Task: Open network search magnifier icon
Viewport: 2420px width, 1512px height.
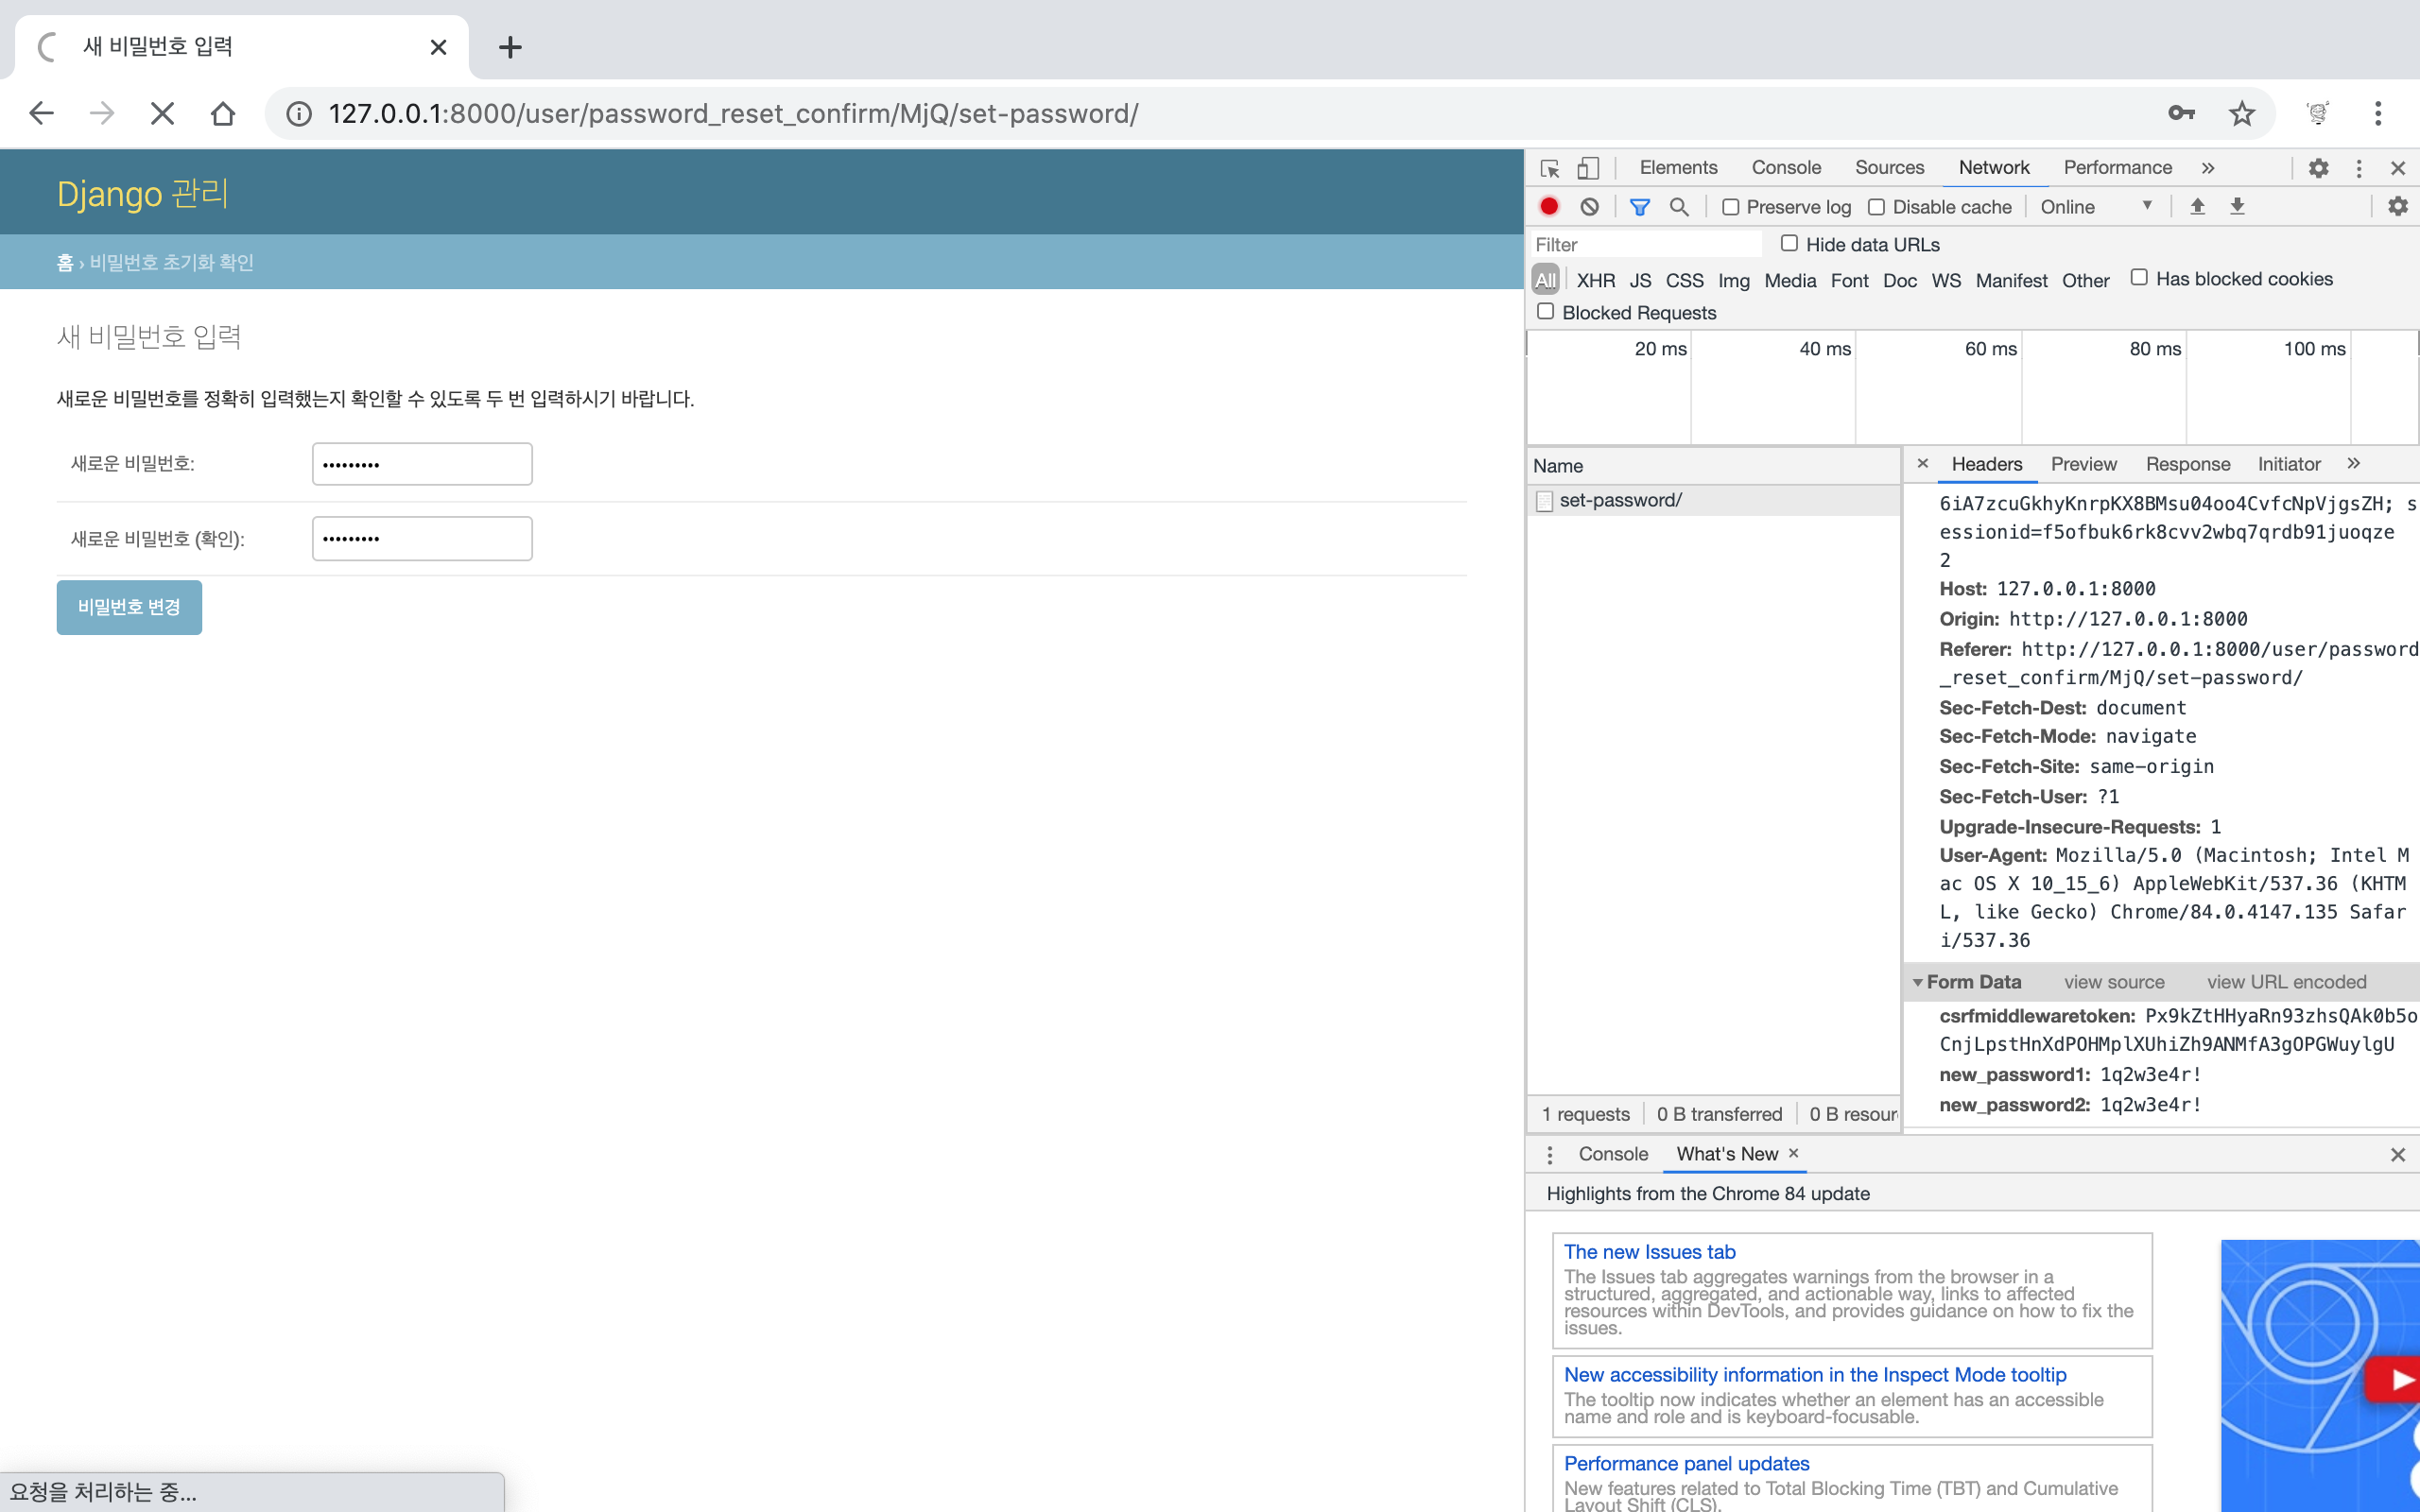Action: pos(1679,206)
